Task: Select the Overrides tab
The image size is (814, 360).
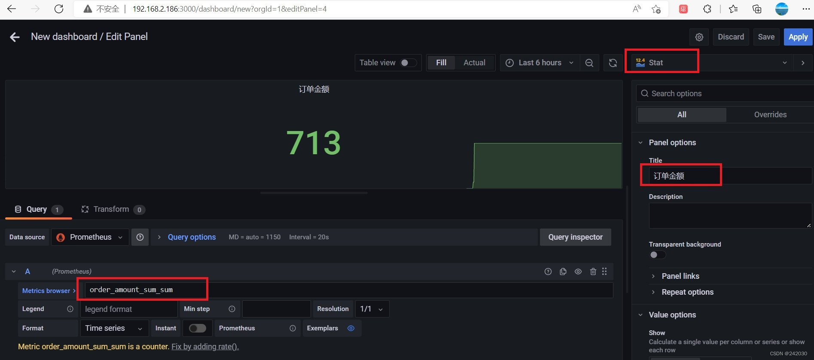Action: (x=770, y=115)
